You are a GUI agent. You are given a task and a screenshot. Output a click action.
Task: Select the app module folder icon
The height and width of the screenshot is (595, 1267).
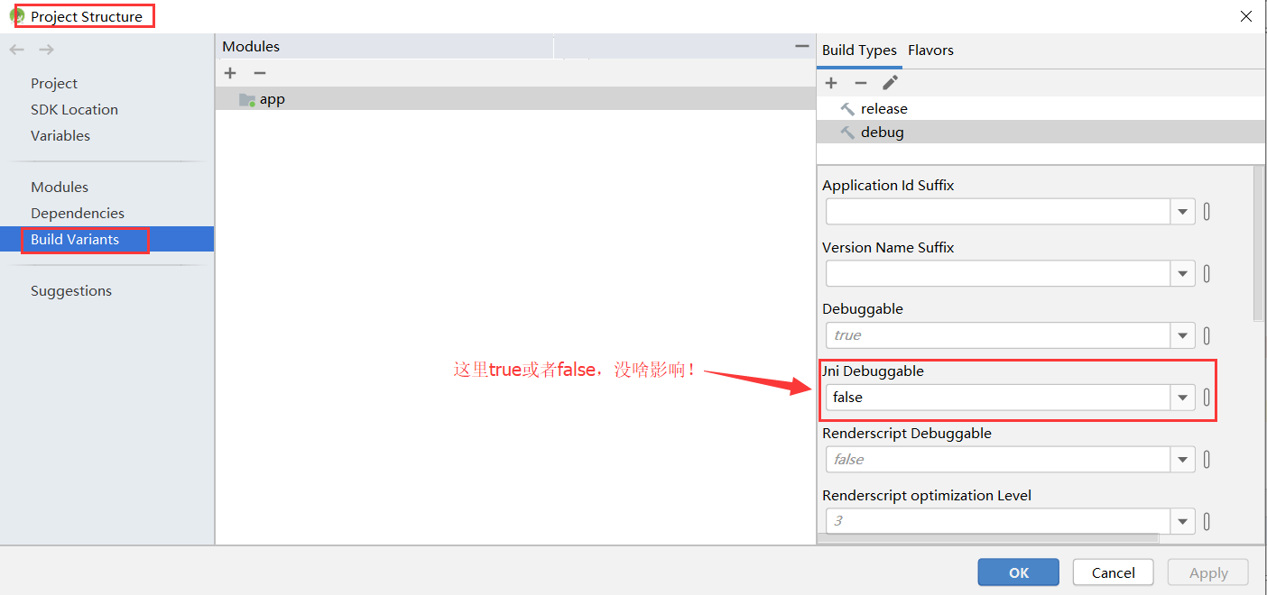247,99
